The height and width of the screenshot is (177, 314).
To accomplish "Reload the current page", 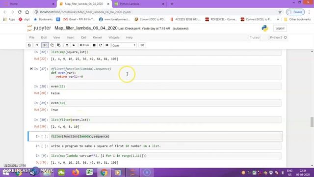I will [x=20, y=12].
